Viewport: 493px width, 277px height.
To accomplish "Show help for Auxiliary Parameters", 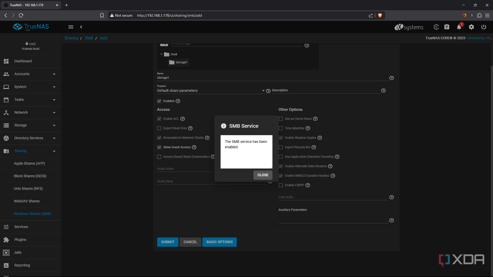I will coord(392,220).
